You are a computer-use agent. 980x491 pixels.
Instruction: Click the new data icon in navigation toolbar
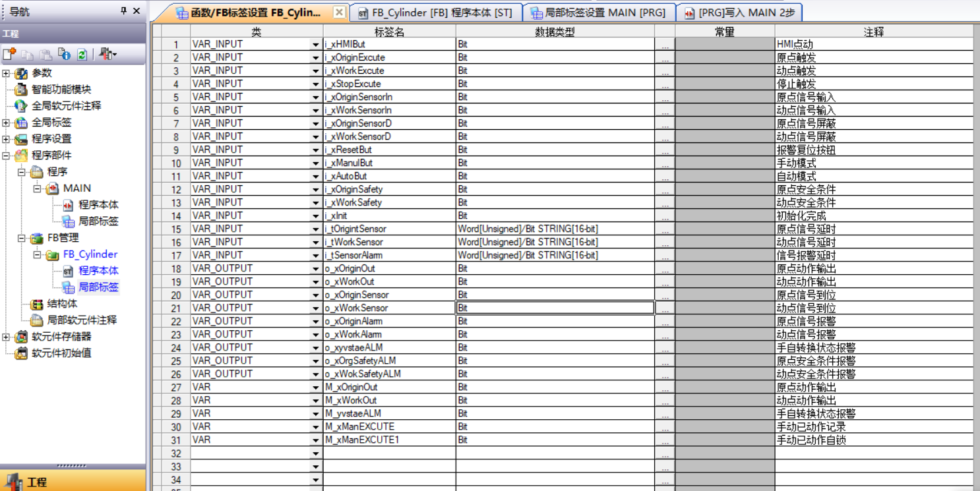point(9,55)
